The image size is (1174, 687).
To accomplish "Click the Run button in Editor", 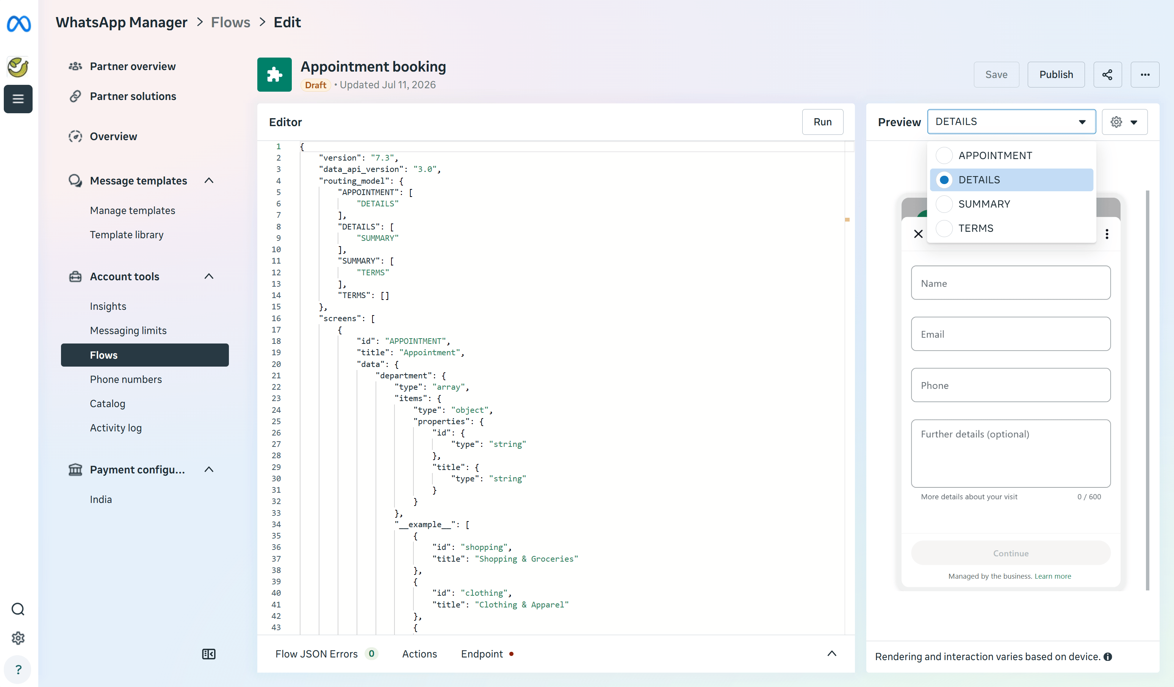I will [x=822, y=122].
